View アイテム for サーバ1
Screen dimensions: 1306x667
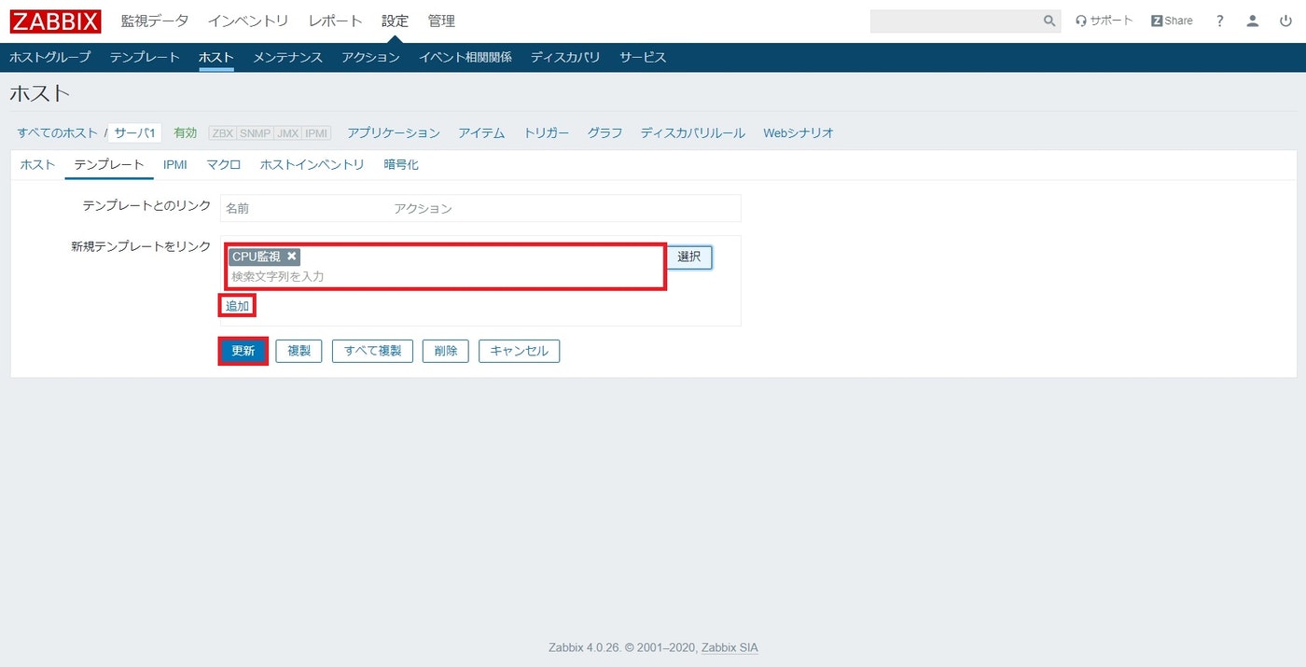coord(481,132)
